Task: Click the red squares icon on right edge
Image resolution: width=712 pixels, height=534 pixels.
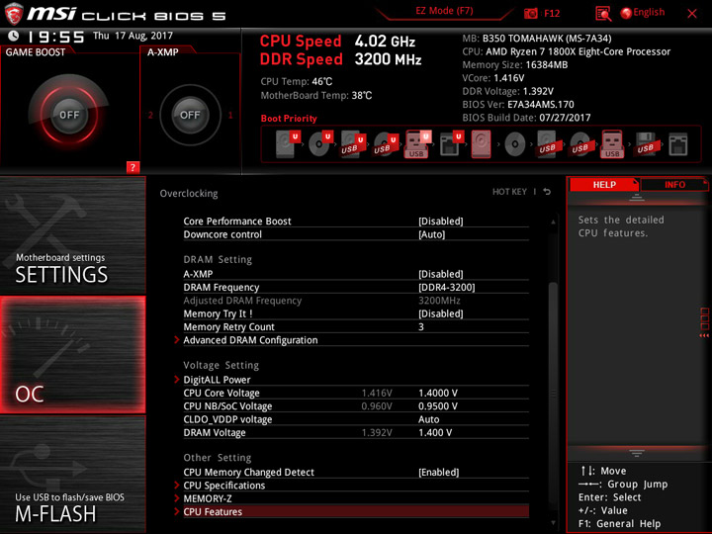Action: click(704, 322)
